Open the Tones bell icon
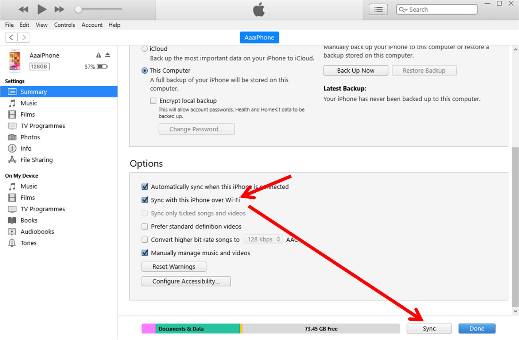This screenshot has width=519, height=340. tap(12, 243)
